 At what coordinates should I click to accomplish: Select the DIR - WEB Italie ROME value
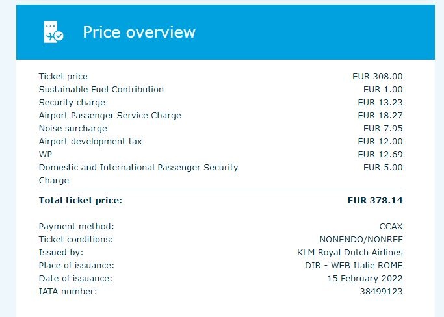tap(354, 266)
